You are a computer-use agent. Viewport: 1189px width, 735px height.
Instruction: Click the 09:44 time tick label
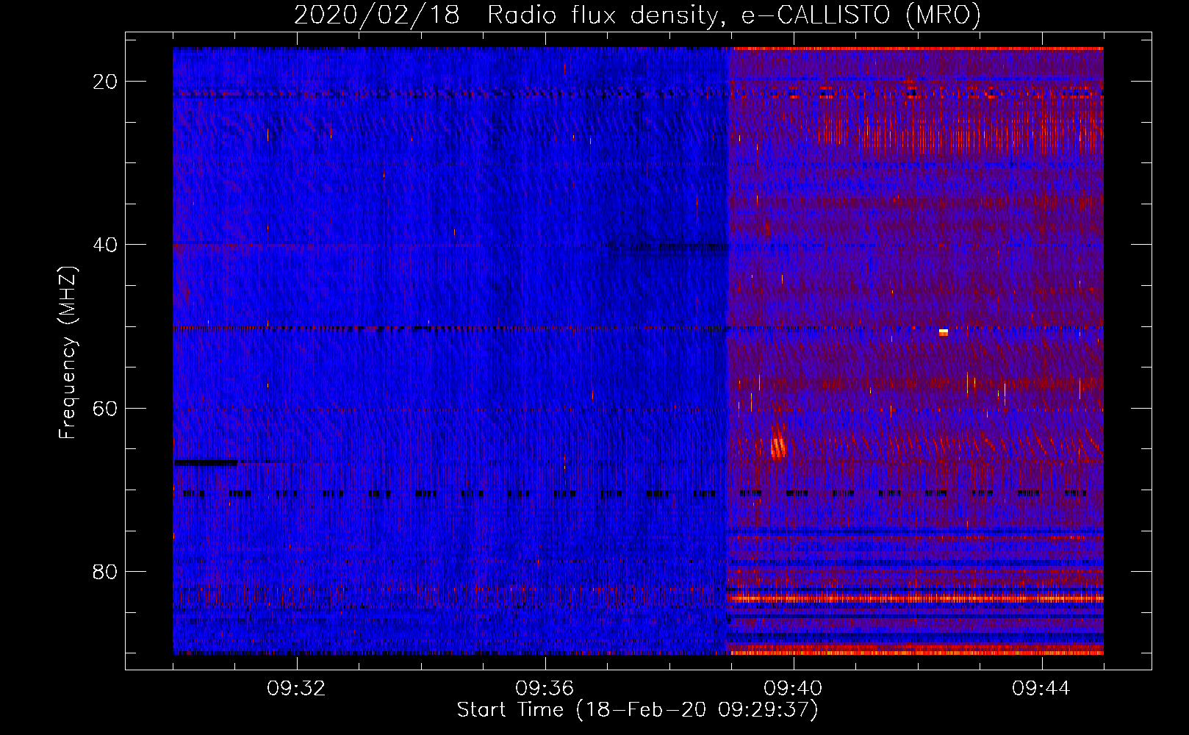pos(1041,689)
